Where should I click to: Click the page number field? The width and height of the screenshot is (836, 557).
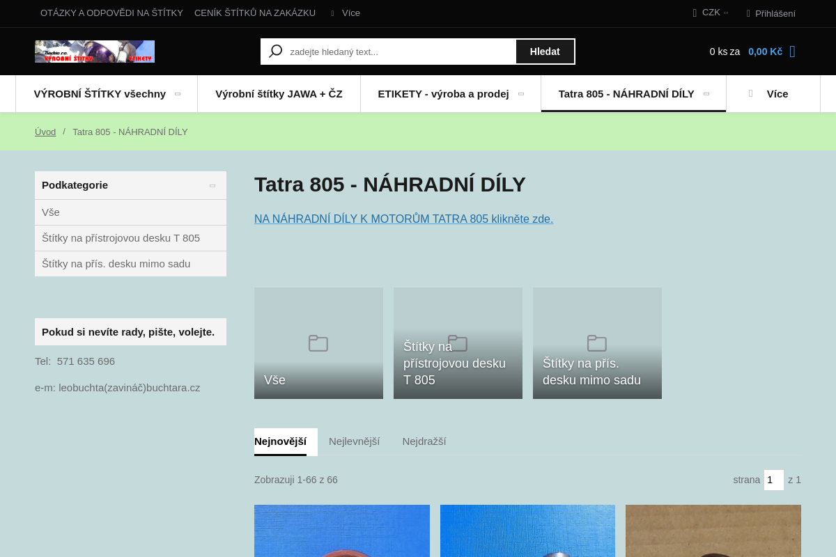pyautogui.click(x=773, y=480)
